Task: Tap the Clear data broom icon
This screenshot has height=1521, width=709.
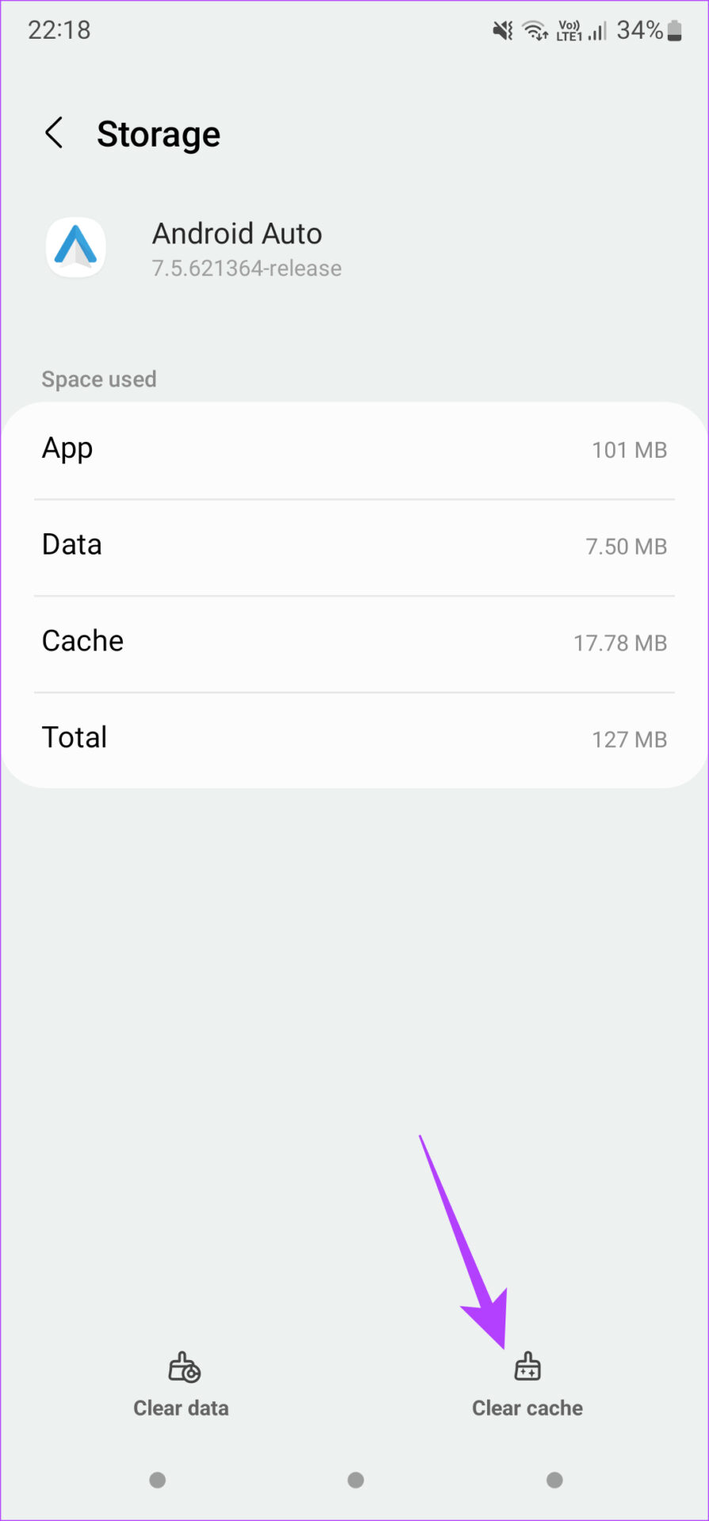Action: pos(184,1367)
